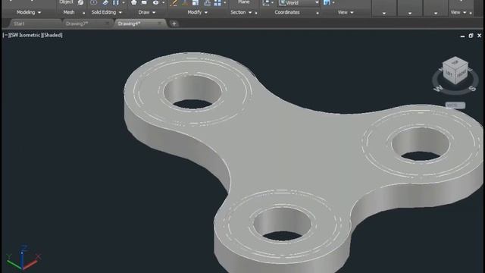Viewport: 485px width, 273px height.
Task: Click the third Draw panel icon
Action: point(155,2)
